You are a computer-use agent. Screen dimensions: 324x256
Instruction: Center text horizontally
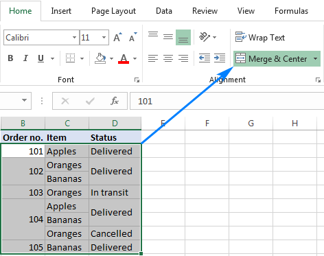168,58
